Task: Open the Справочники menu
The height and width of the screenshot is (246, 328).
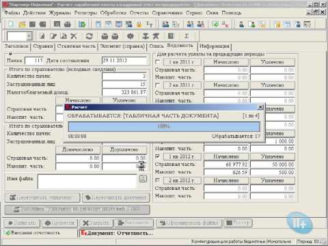Action: click(167, 13)
